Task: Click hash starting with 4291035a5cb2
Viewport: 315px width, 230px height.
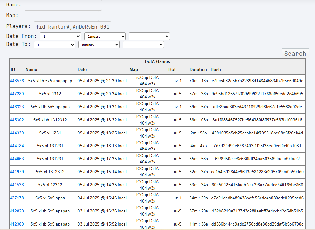Action: point(257,133)
